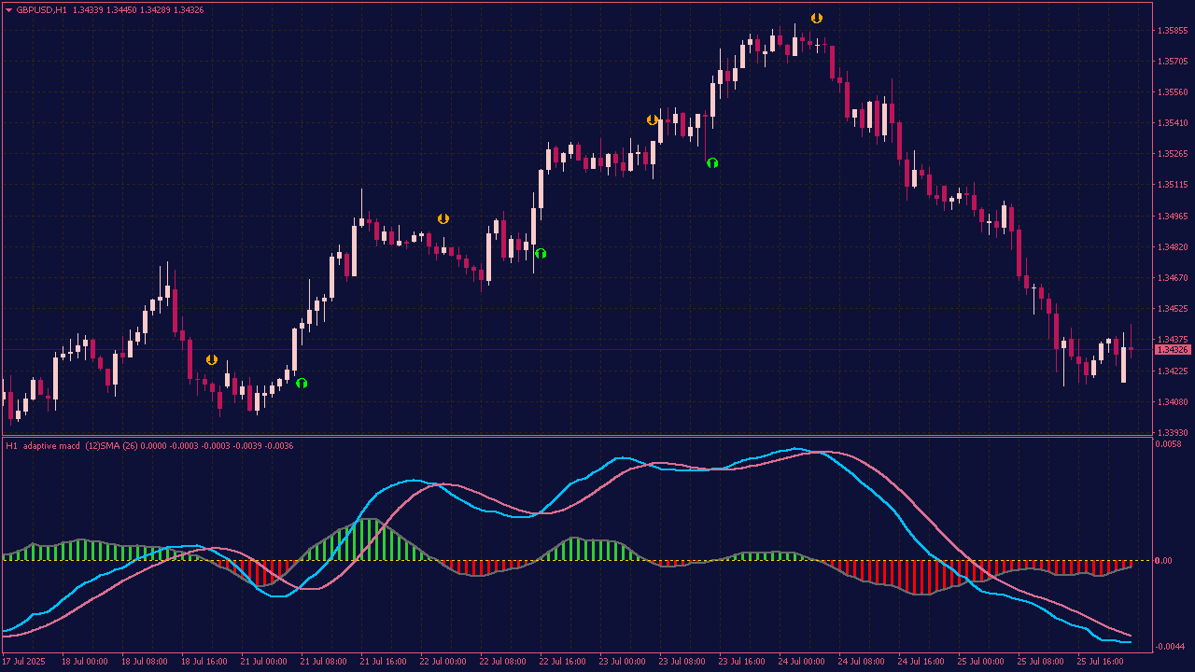The width and height of the screenshot is (1195, 672).
Task: Select the orange sell arrow above 22 Jul 00:00
Action: pos(443,218)
